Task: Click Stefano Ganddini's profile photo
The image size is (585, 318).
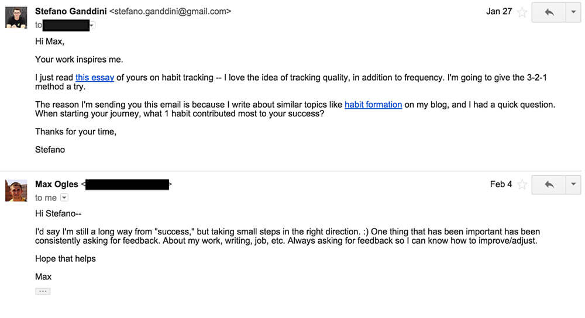Action: pyautogui.click(x=16, y=17)
